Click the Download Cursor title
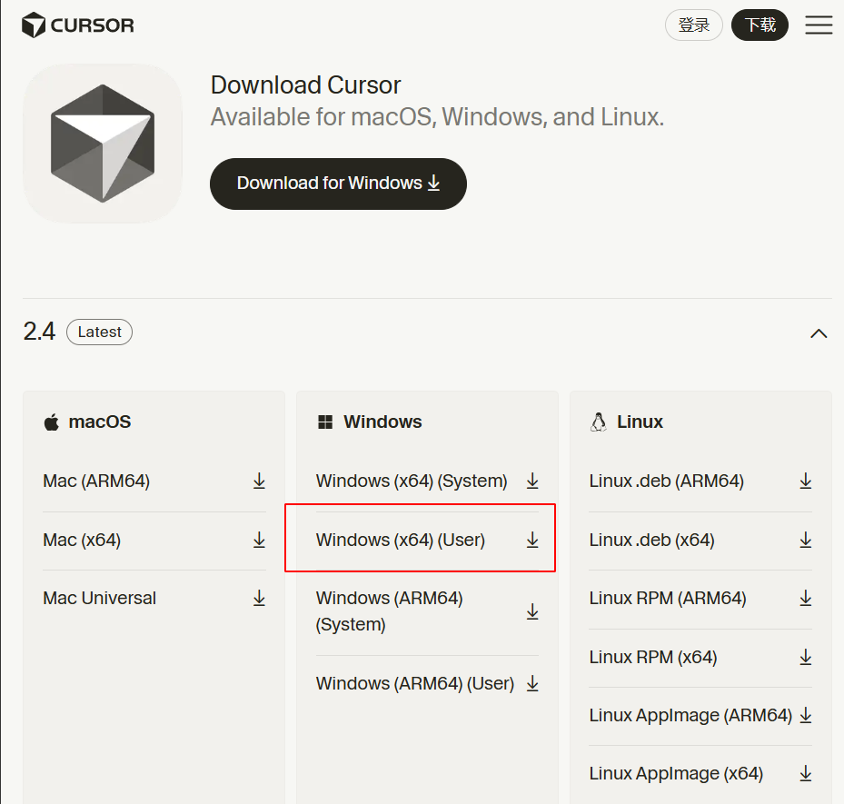This screenshot has width=844, height=804. pyautogui.click(x=306, y=85)
